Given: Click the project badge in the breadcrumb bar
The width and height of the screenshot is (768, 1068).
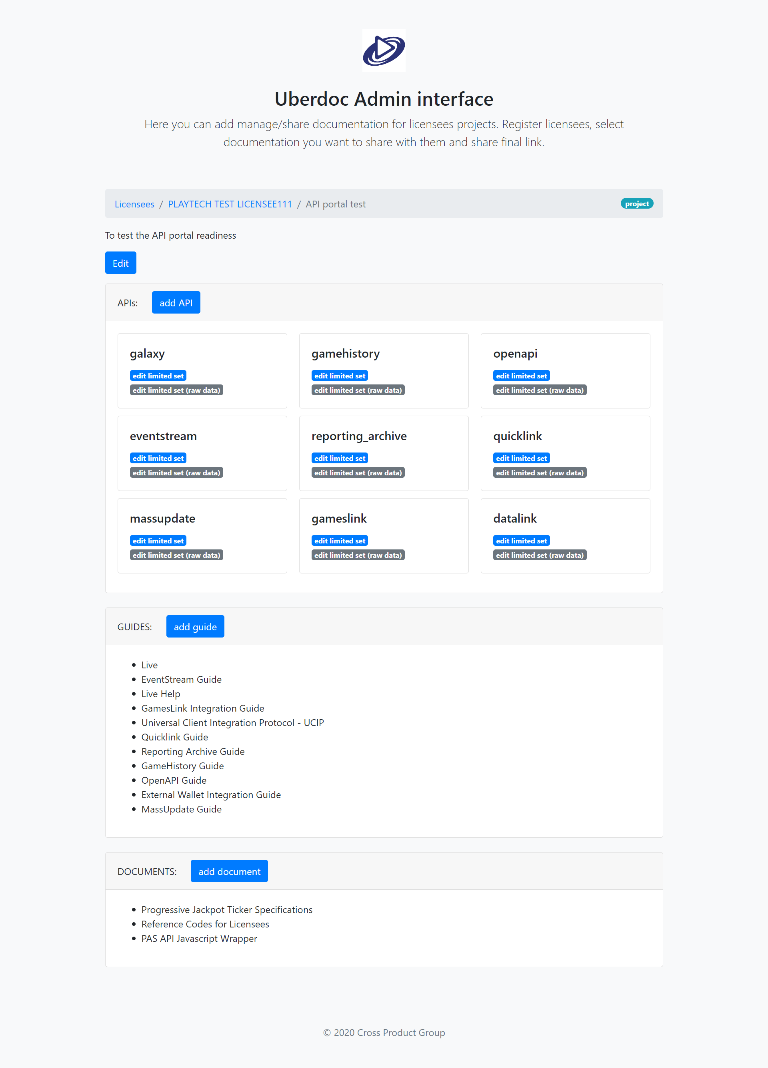Looking at the screenshot, I should [x=637, y=203].
